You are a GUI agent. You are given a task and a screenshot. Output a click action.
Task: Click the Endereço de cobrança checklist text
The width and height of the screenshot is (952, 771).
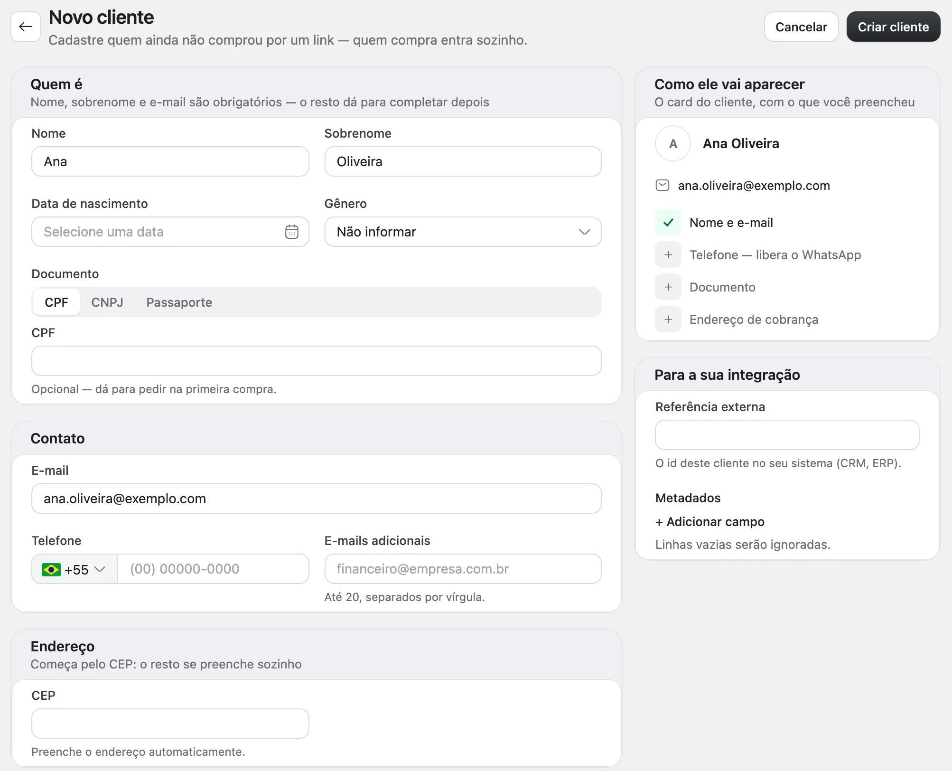(754, 319)
